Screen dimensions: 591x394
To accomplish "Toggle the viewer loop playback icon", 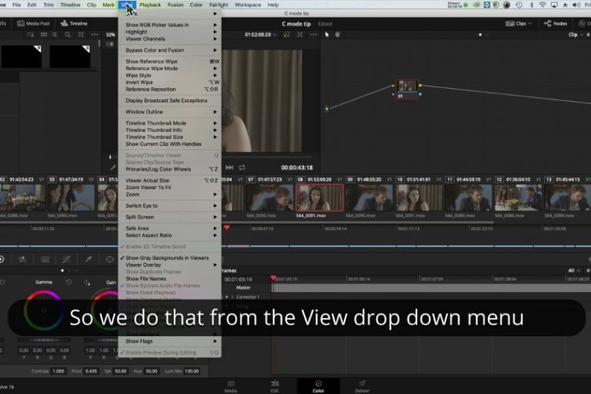I will coord(242,168).
